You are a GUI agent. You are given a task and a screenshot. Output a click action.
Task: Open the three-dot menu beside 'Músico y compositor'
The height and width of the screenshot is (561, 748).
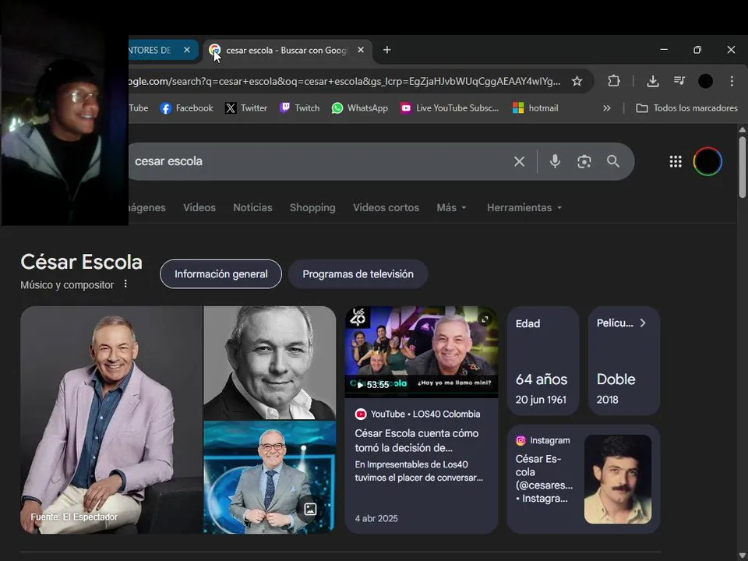click(x=125, y=284)
